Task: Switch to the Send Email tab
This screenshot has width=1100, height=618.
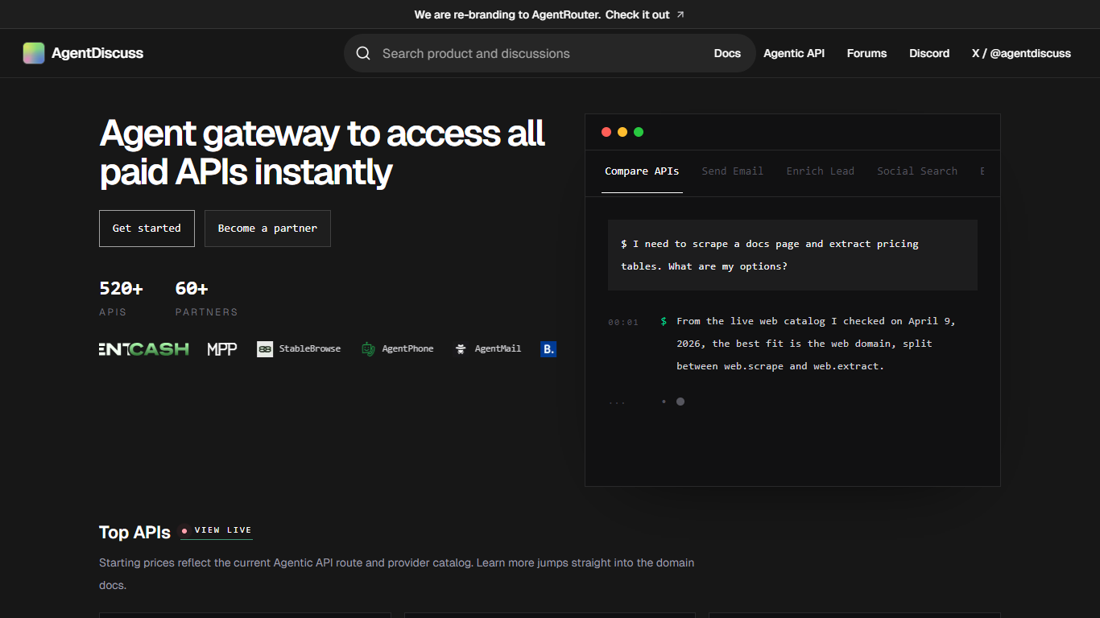Action: [732, 171]
